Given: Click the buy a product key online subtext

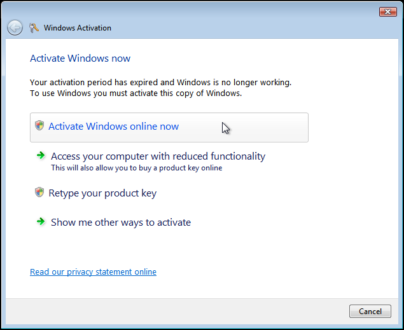Looking at the screenshot, I should [136, 168].
